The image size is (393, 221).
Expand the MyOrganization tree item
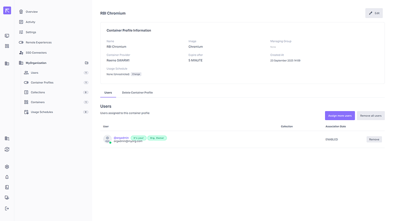[x=36, y=63]
